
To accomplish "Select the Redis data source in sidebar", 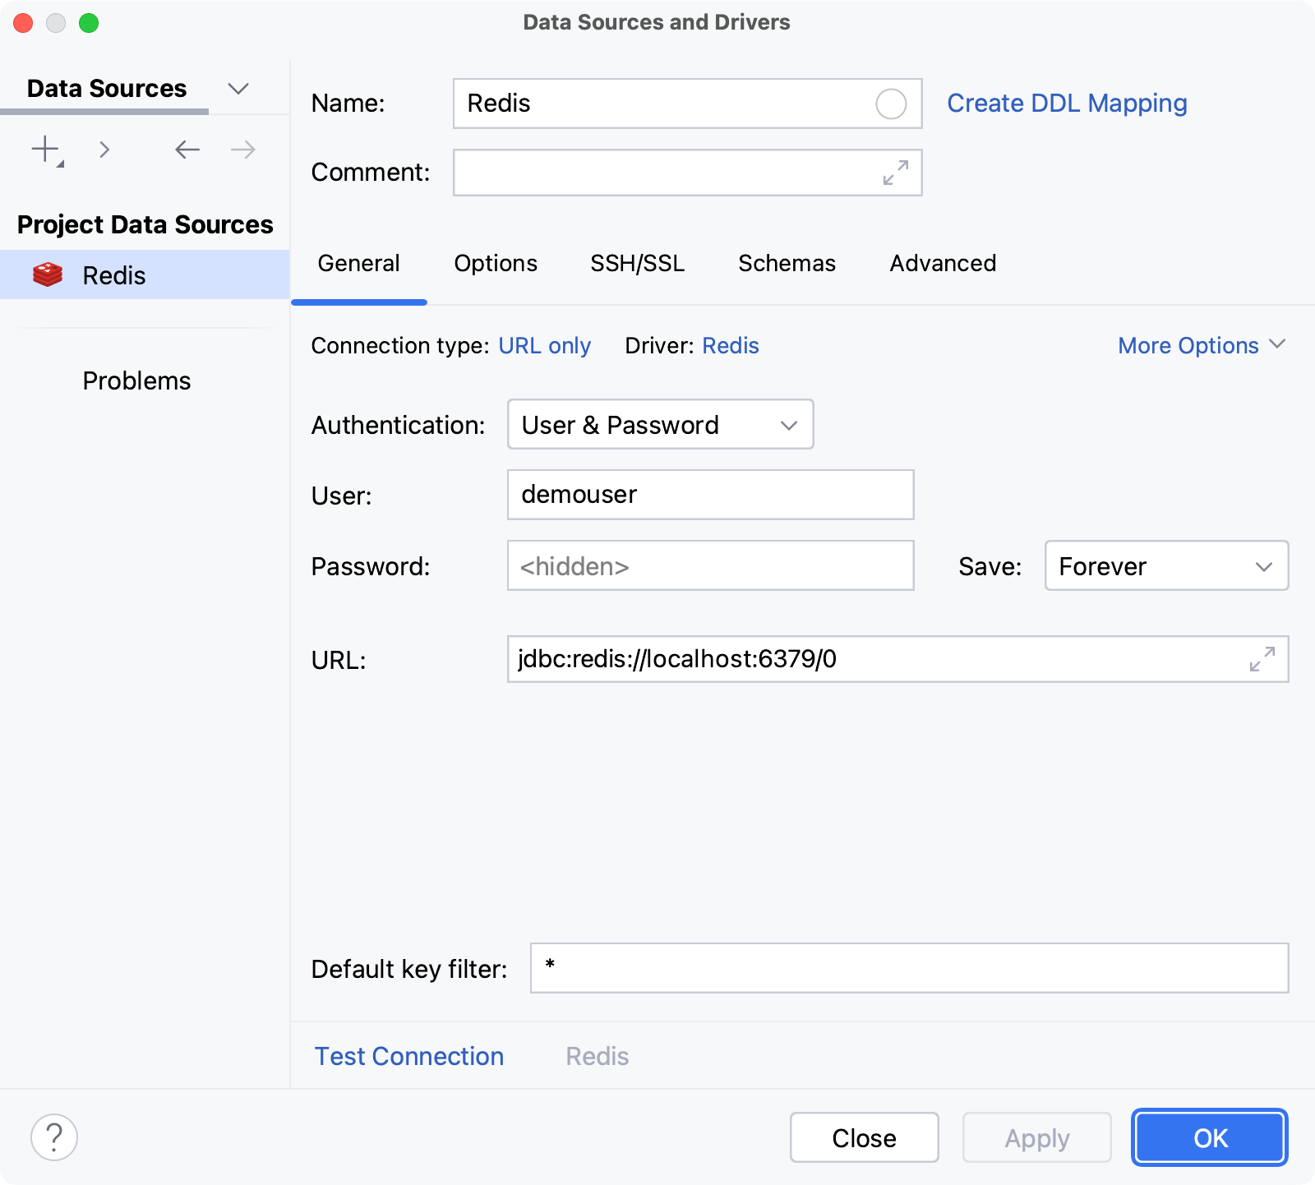I will tap(113, 275).
